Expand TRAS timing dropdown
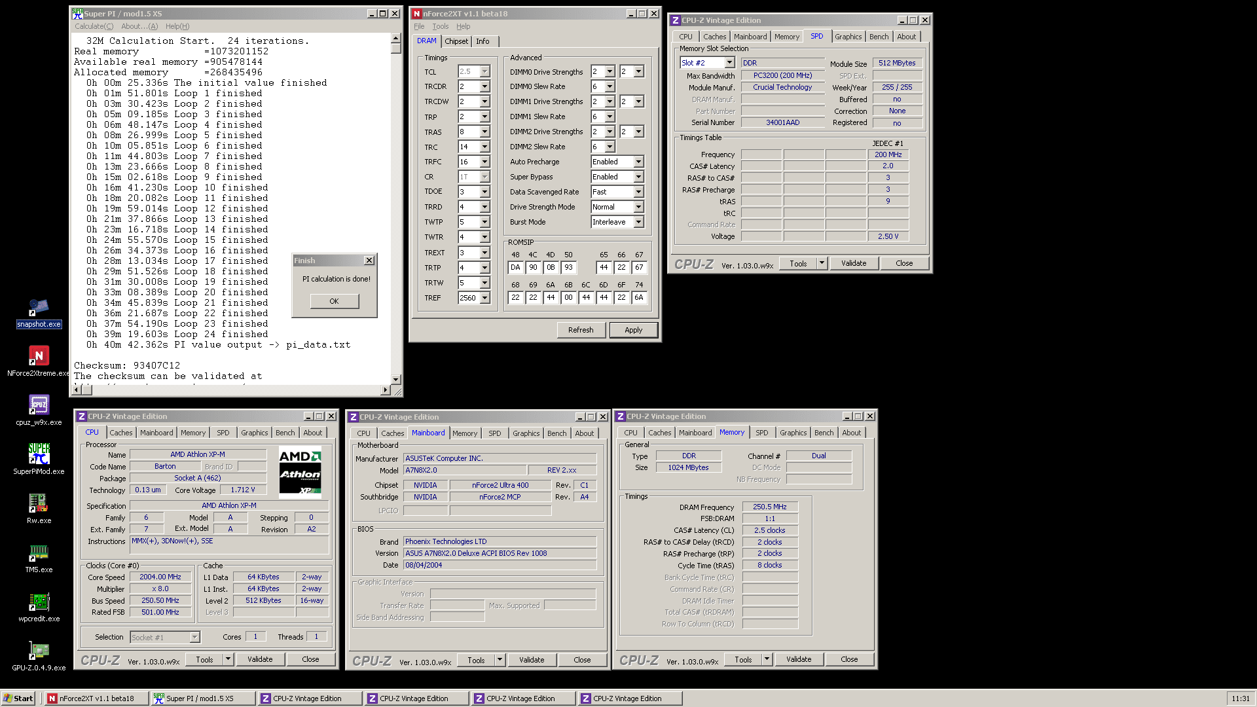 point(485,132)
